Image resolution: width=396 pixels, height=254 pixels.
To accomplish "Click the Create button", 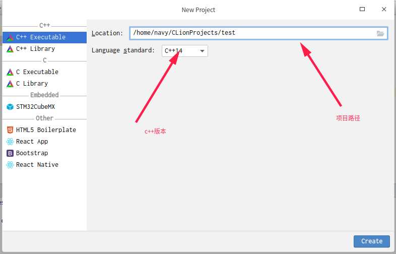I will [x=371, y=241].
